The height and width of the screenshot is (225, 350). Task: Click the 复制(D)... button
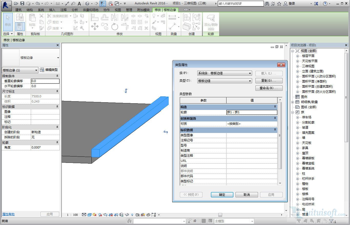click(x=269, y=81)
